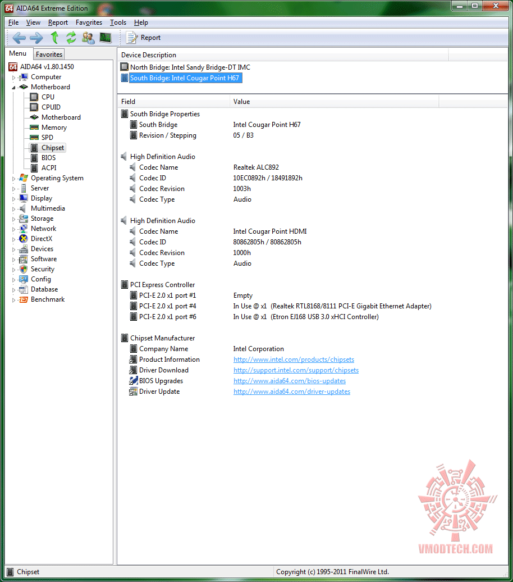Viewport: 513px width, 582px height.
Task: Expand the Display tree node
Action: coord(13,199)
